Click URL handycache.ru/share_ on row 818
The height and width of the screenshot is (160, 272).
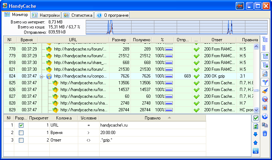pos(80,63)
